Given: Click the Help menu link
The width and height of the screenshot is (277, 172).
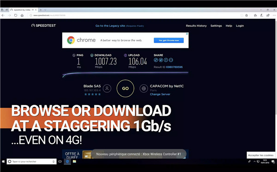Looking at the screenshot, I should (x=229, y=26).
